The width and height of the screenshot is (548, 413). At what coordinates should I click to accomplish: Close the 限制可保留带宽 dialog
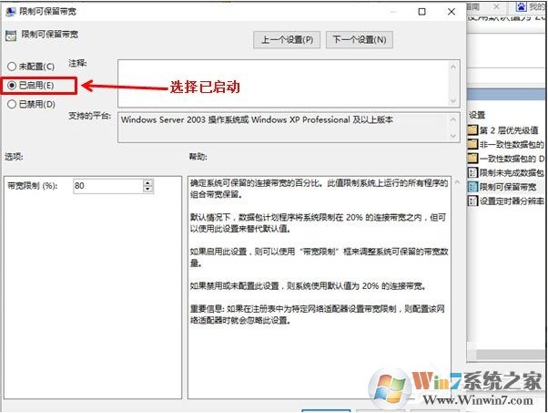click(452, 12)
